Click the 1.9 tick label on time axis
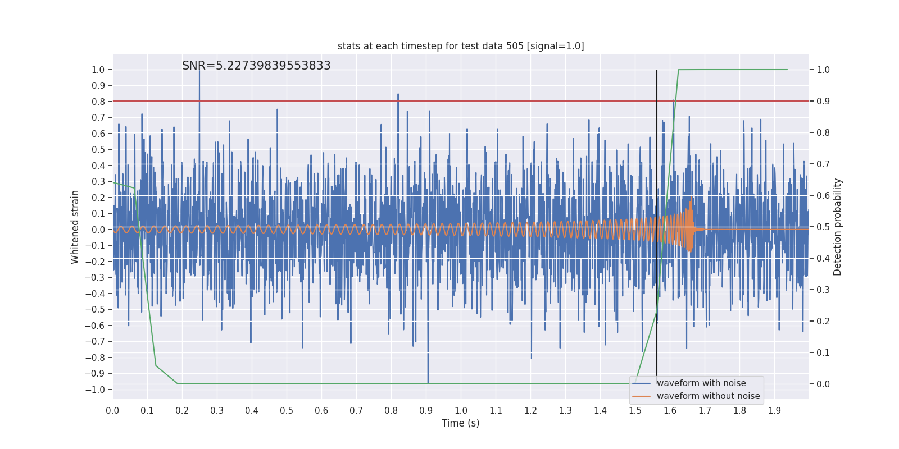This screenshot has height=449, width=899. click(x=774, y=411)
